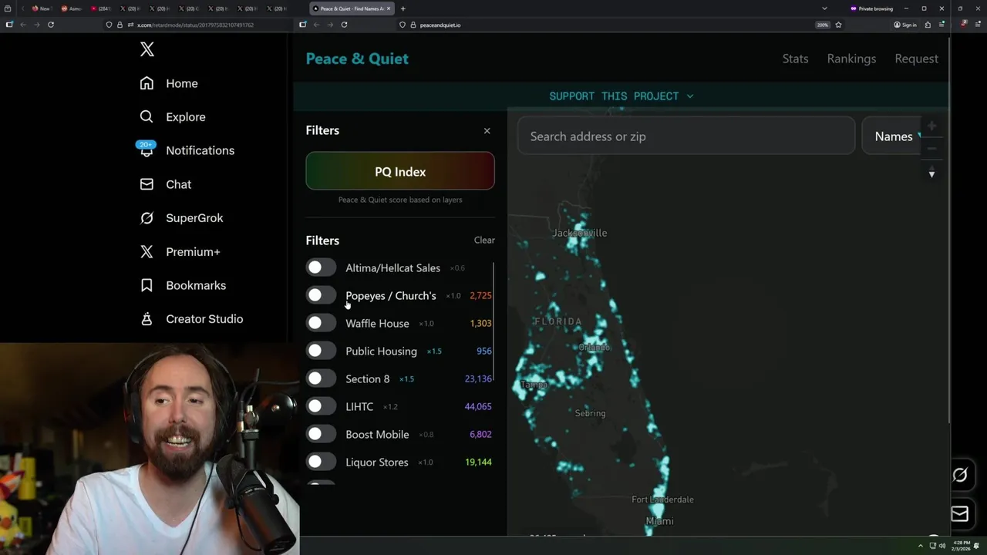Zoom in on the map with plus
Image resolution: width=987 pixels, height=555 pixels.
(x=931, y=126)
